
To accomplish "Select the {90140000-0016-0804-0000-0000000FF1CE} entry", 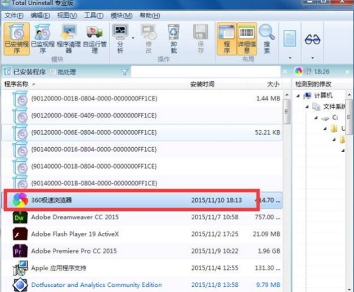I will click(x=94, y=149).
